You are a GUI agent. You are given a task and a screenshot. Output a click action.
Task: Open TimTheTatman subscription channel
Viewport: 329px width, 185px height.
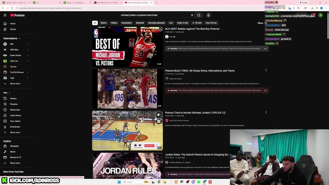pos(16,72)
